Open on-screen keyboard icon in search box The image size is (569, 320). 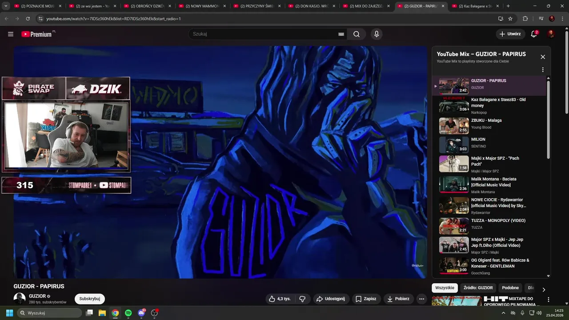coord(341,34)
